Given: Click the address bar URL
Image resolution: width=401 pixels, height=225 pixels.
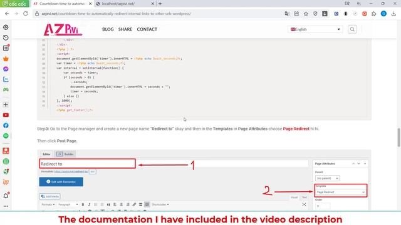Looking at the screenshot, I should (x=116, y=14).
